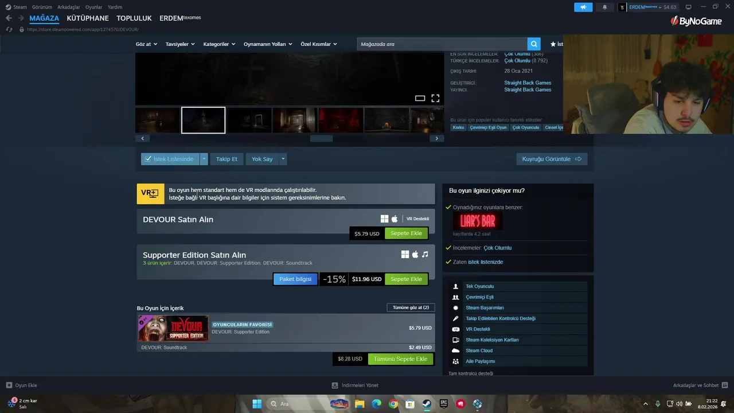Open Arkadaşlar ve Sohbet friends icon
This screenshot has width=734, height=413.
click(725, 385)
